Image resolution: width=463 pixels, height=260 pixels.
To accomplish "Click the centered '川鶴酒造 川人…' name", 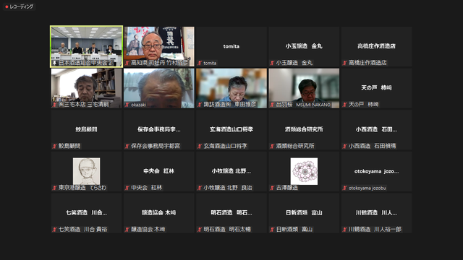I will (x=376, y=212).
